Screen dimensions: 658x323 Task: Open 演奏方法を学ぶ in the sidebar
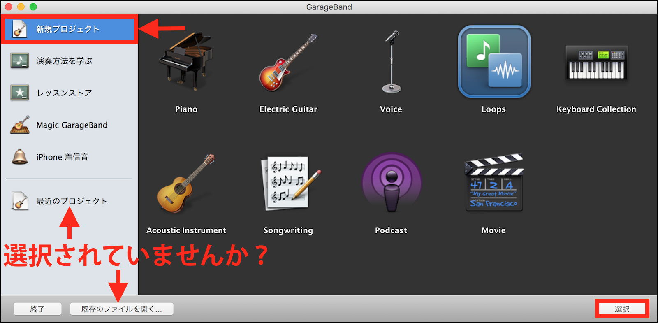[64, 61]
